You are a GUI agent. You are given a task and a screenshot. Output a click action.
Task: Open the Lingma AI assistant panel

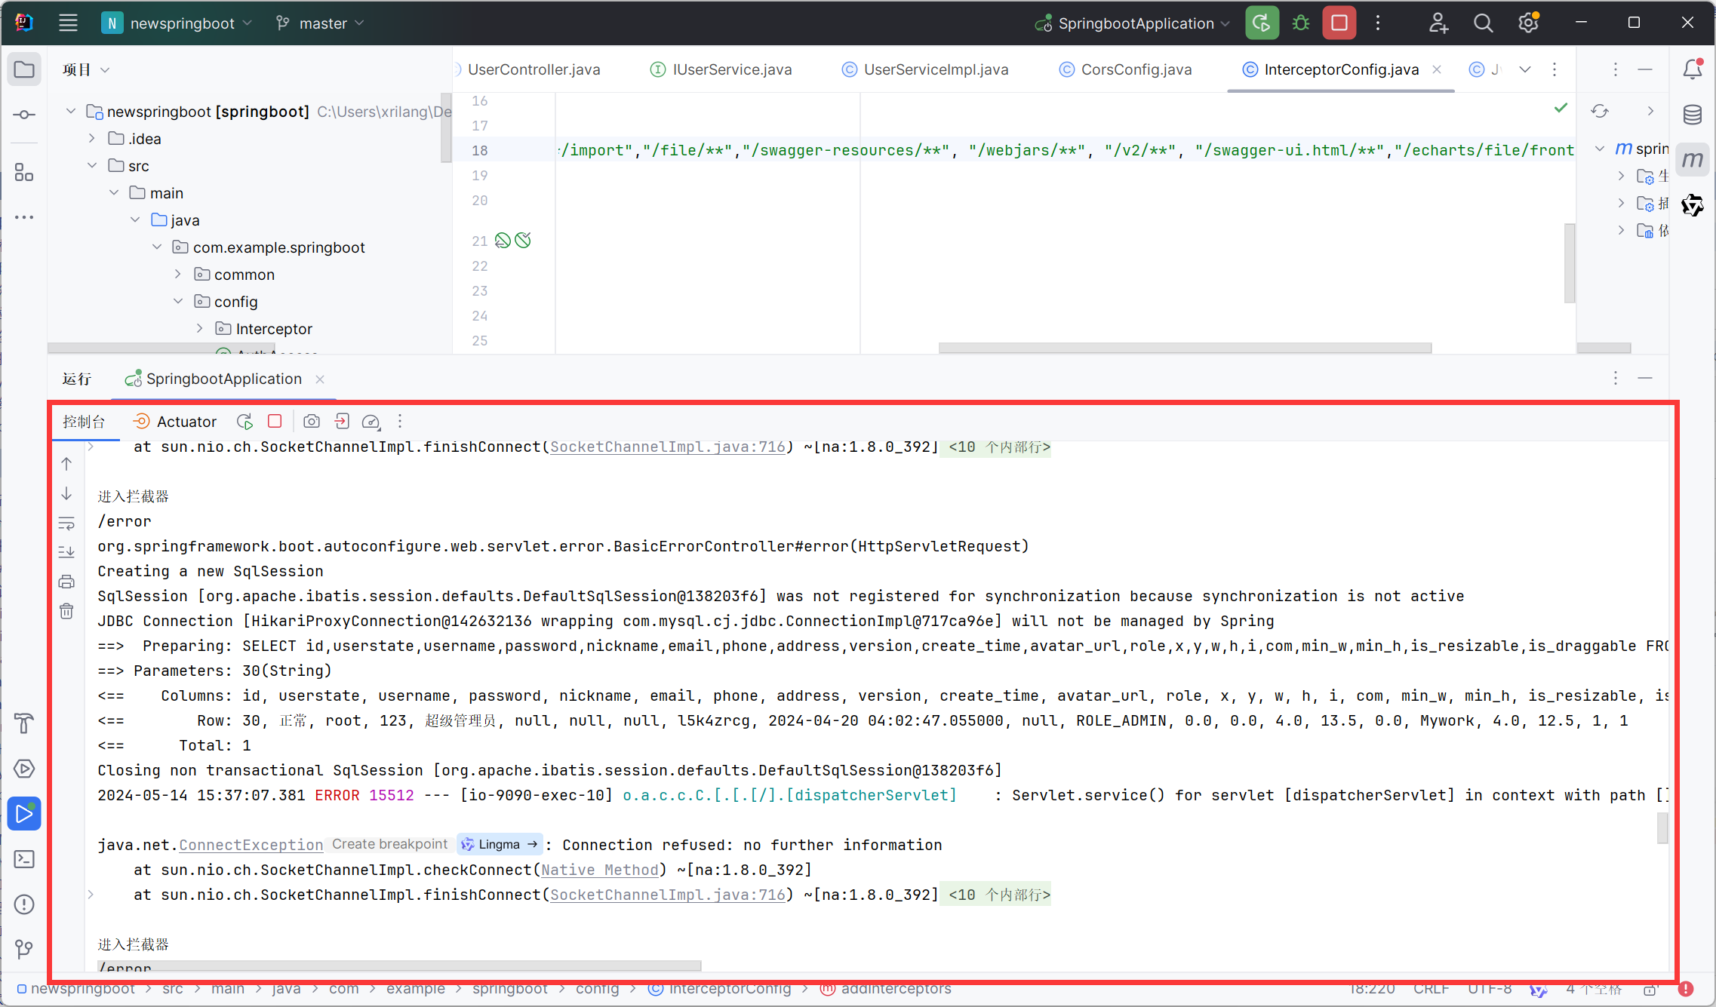point(1693,205)
